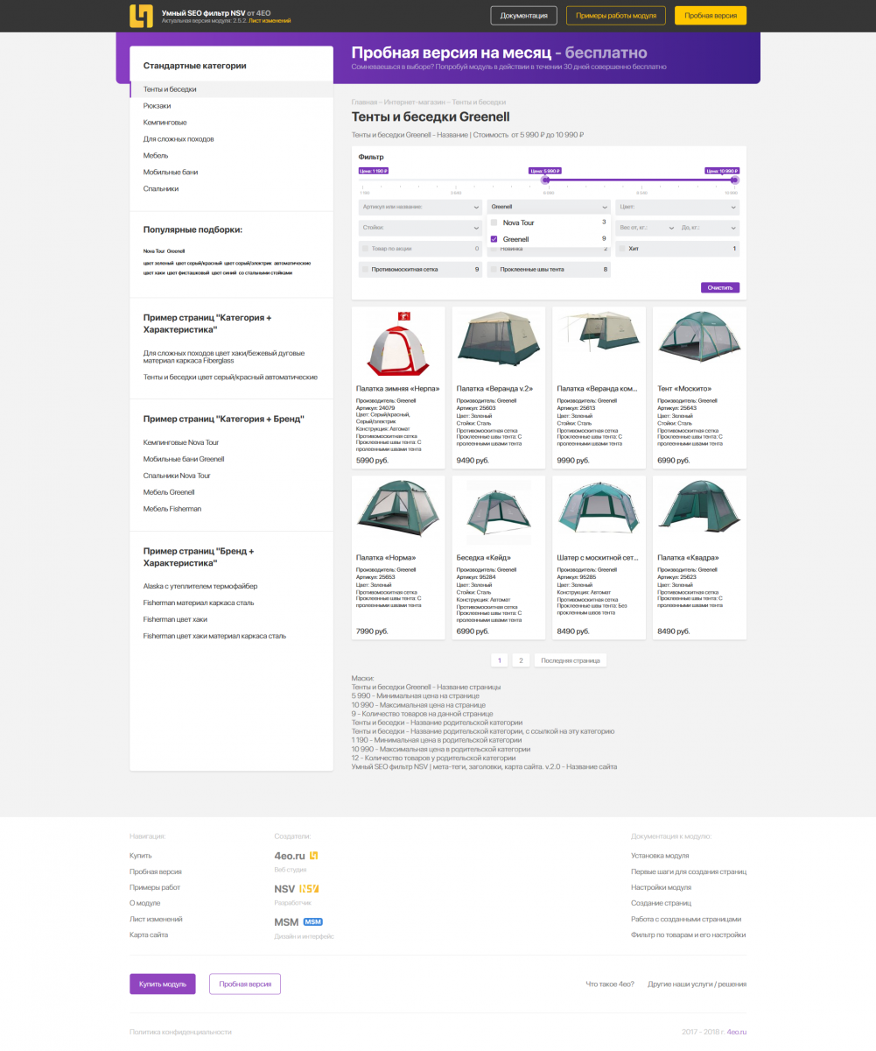Open the Цвет dropdown
The height and width of the screenshot is (1051, 876).
point(676,207)
